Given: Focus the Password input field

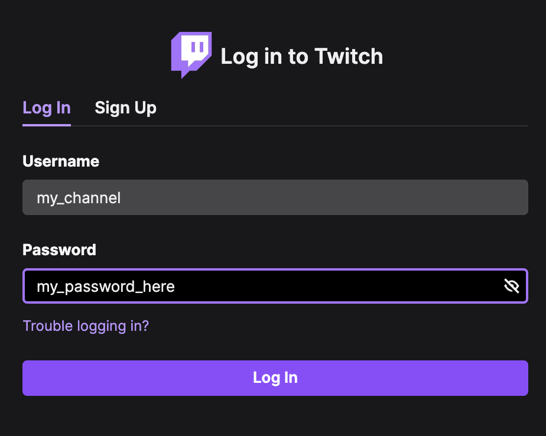Looking at the screenshot, I should 275,286.
